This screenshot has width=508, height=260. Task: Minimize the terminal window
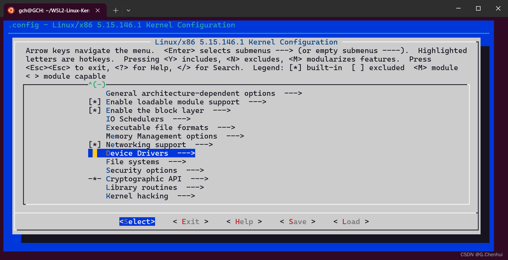pos(458,9)
